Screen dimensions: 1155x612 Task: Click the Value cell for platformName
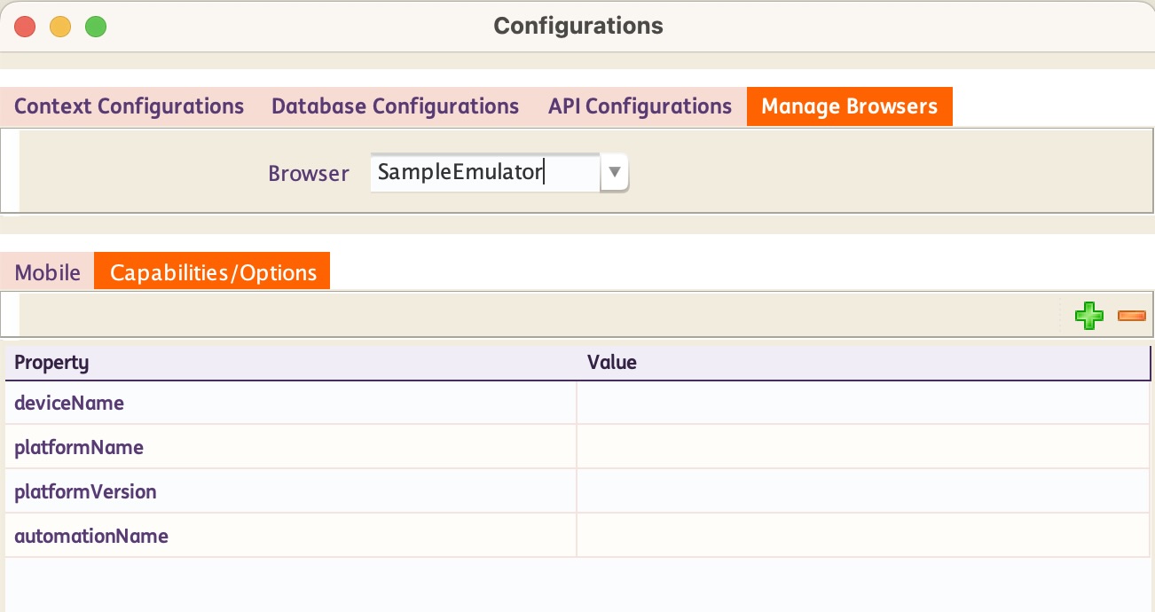(862, 448)
